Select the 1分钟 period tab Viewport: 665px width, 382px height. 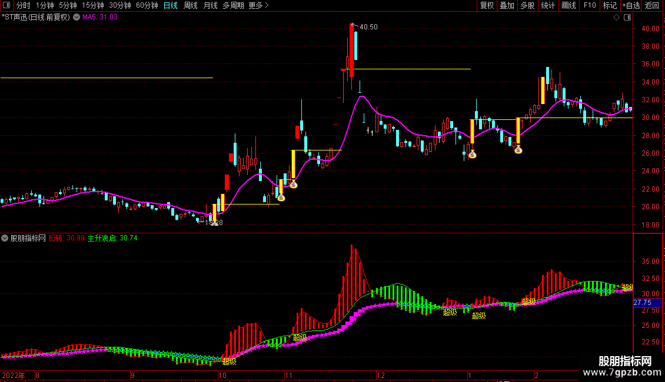pos(45,5)
